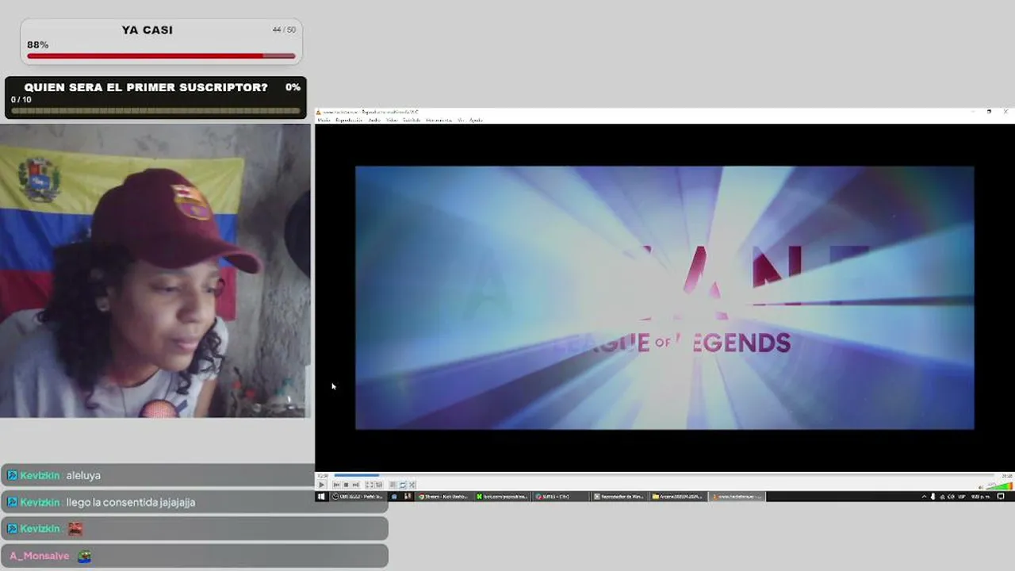Click the VLC cone icon in title bar
The width and height of the screenshot is (1015, 571).
319,112
